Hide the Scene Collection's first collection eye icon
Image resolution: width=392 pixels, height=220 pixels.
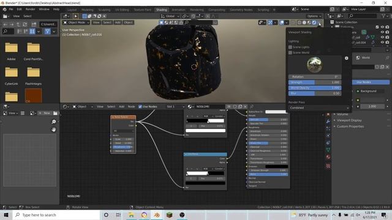(x=382, y=27)
